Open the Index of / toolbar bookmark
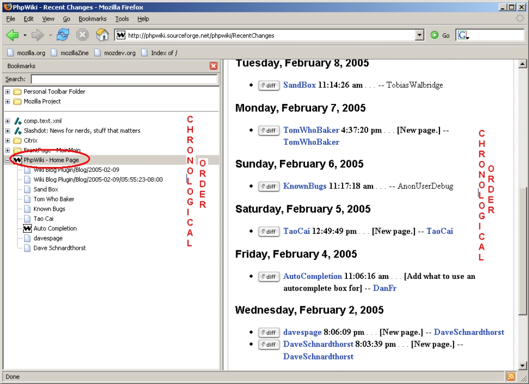This screenshot has height=384, width=529. (x=159, y=53)
